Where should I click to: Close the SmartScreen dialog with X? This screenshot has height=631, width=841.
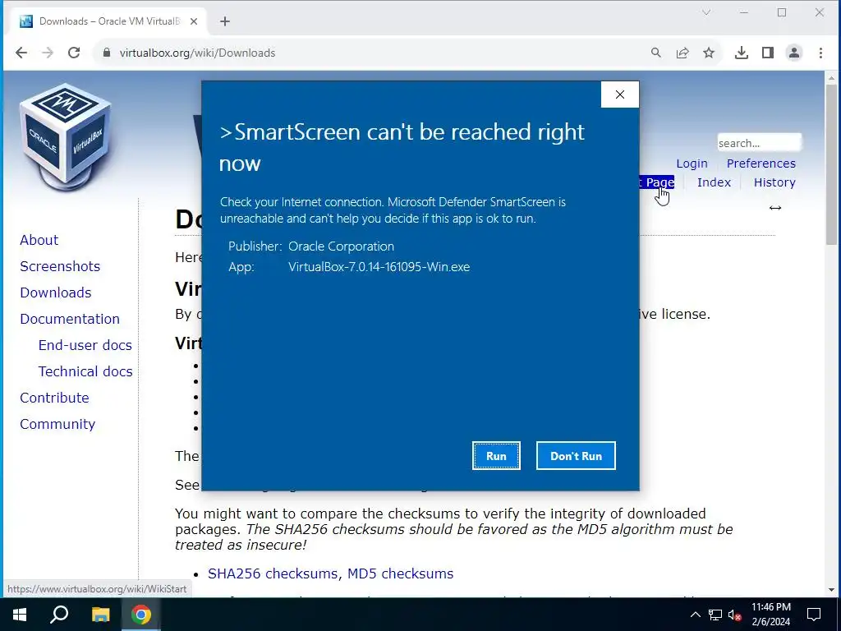tap(620, 94)
